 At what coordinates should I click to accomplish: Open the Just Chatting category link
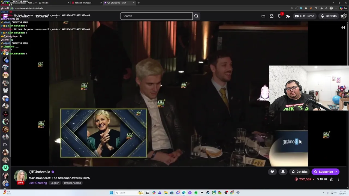(38, 183)
